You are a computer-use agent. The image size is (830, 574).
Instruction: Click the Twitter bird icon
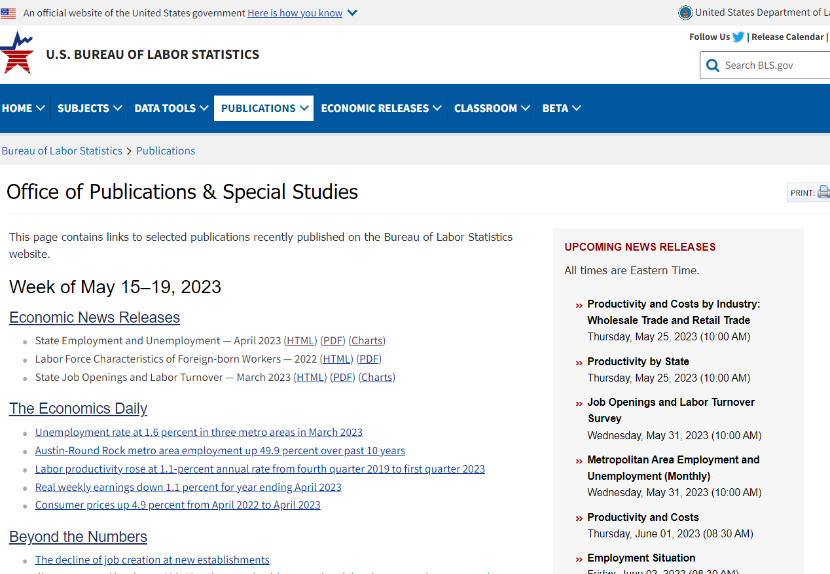click(x=738, y=37)
